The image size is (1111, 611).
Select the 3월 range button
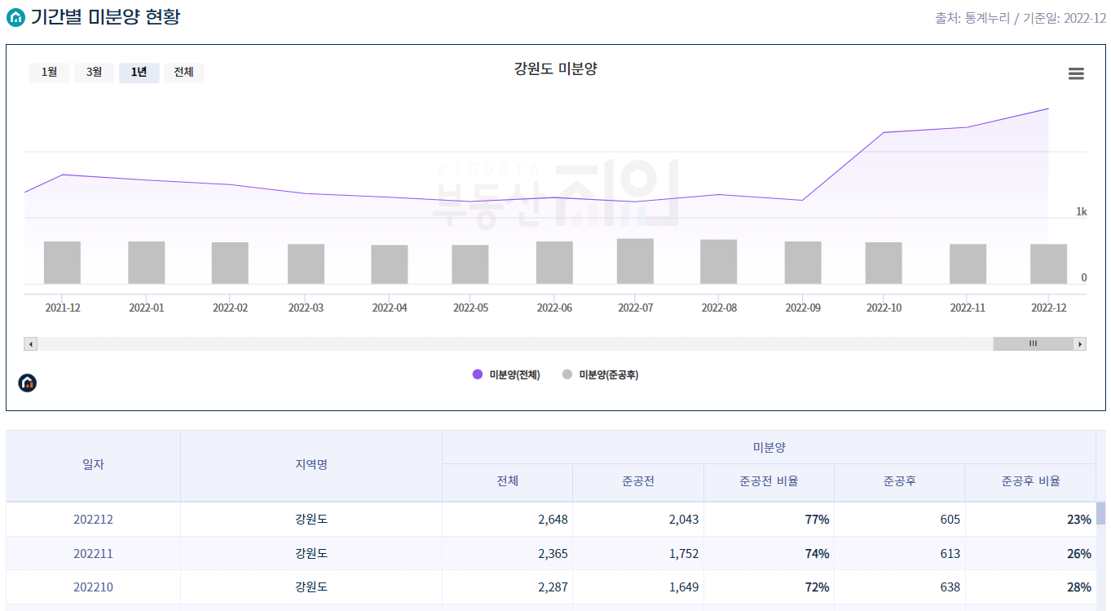(94, 73)
